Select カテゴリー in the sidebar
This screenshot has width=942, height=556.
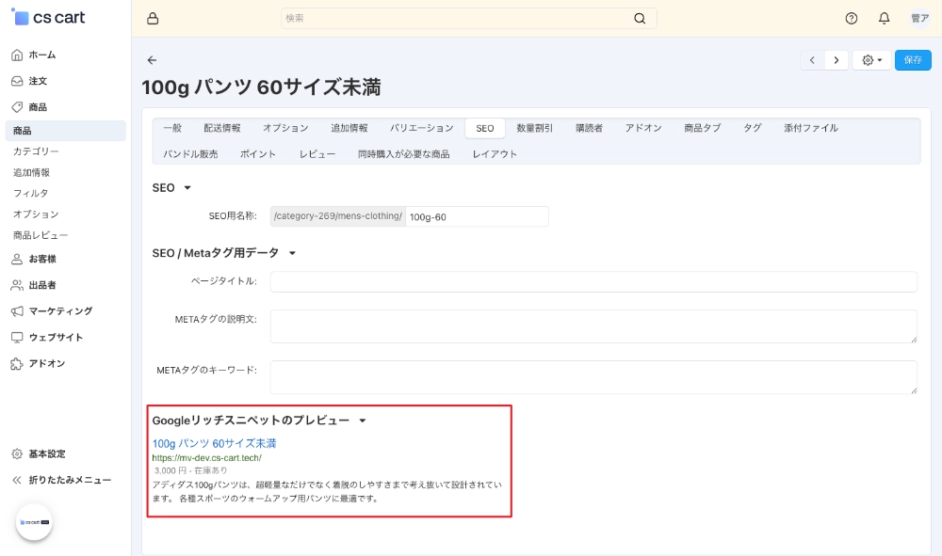coord(36,151)
